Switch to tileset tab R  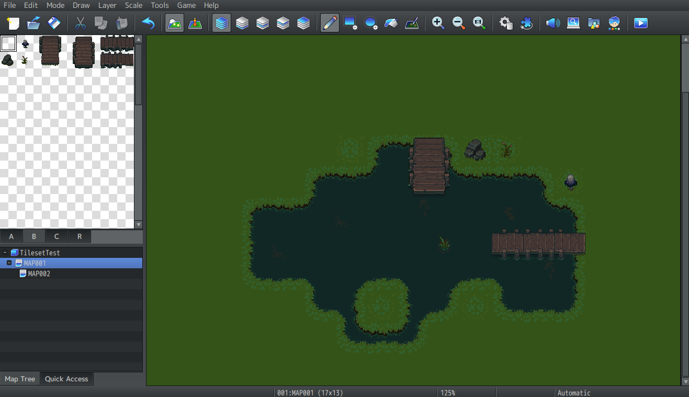coord(80,236)
